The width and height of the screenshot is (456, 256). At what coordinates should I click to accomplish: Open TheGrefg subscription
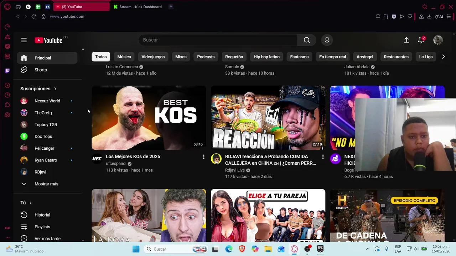click(47, 113)
